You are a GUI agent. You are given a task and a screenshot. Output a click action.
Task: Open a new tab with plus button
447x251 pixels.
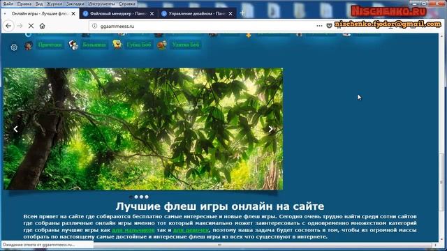(242, 13)
